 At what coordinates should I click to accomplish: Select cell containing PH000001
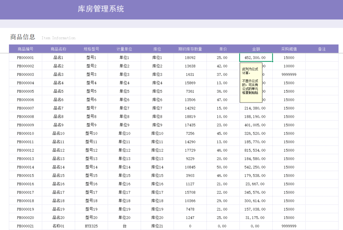tap(25, 58)
